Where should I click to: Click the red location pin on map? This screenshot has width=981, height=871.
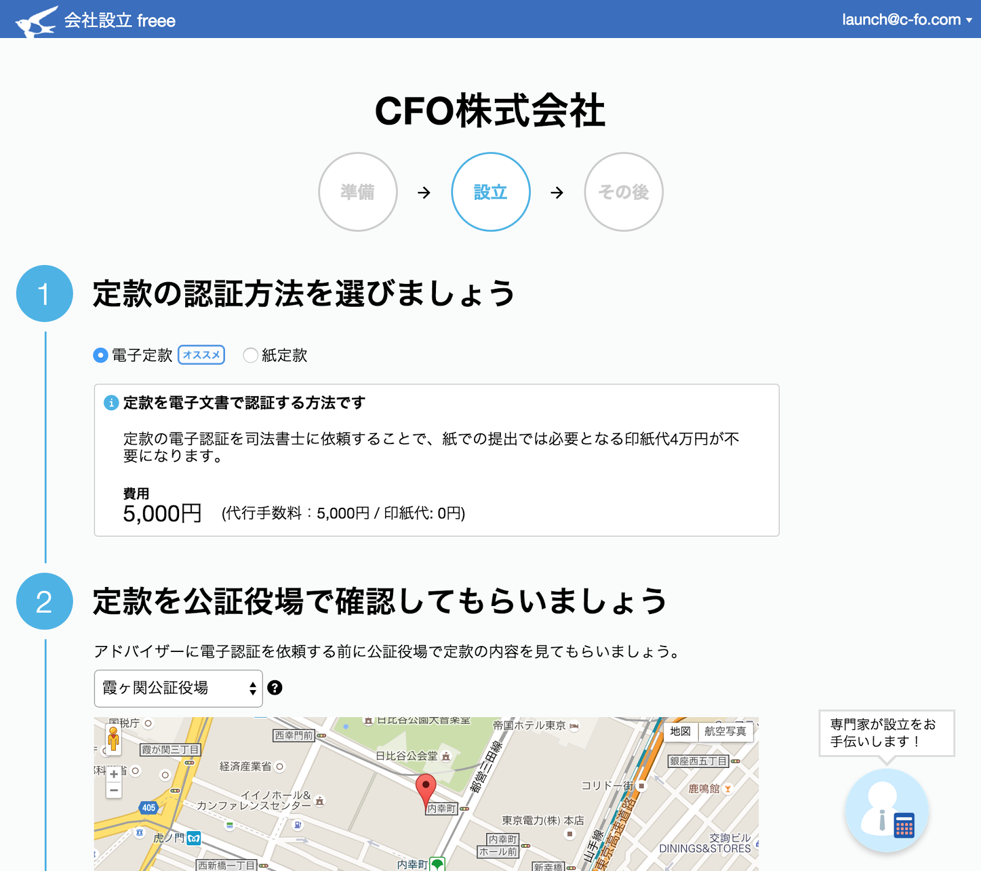[x=426, y=788]
